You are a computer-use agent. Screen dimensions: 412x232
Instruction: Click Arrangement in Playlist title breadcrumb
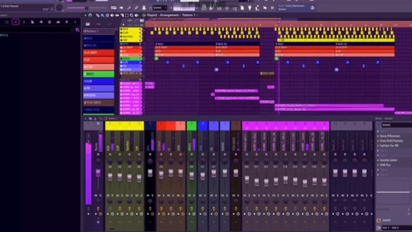[x=169, y=15]
